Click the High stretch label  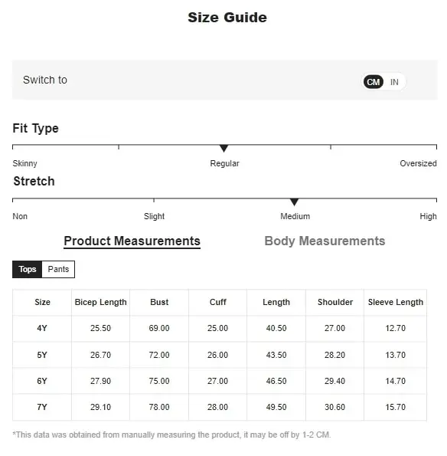[428, 216]
